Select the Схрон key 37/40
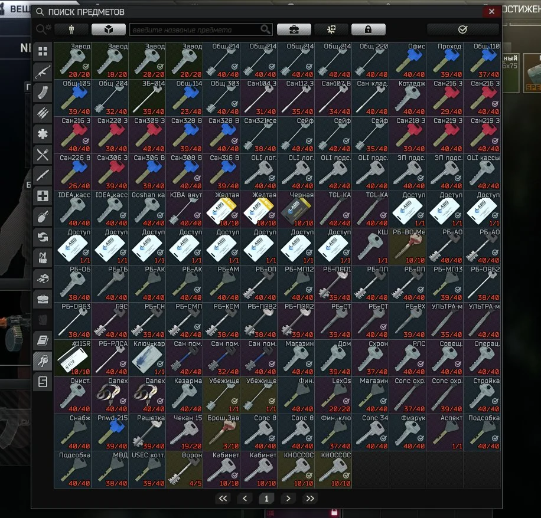Screen dimensions: 541x518 370,359
